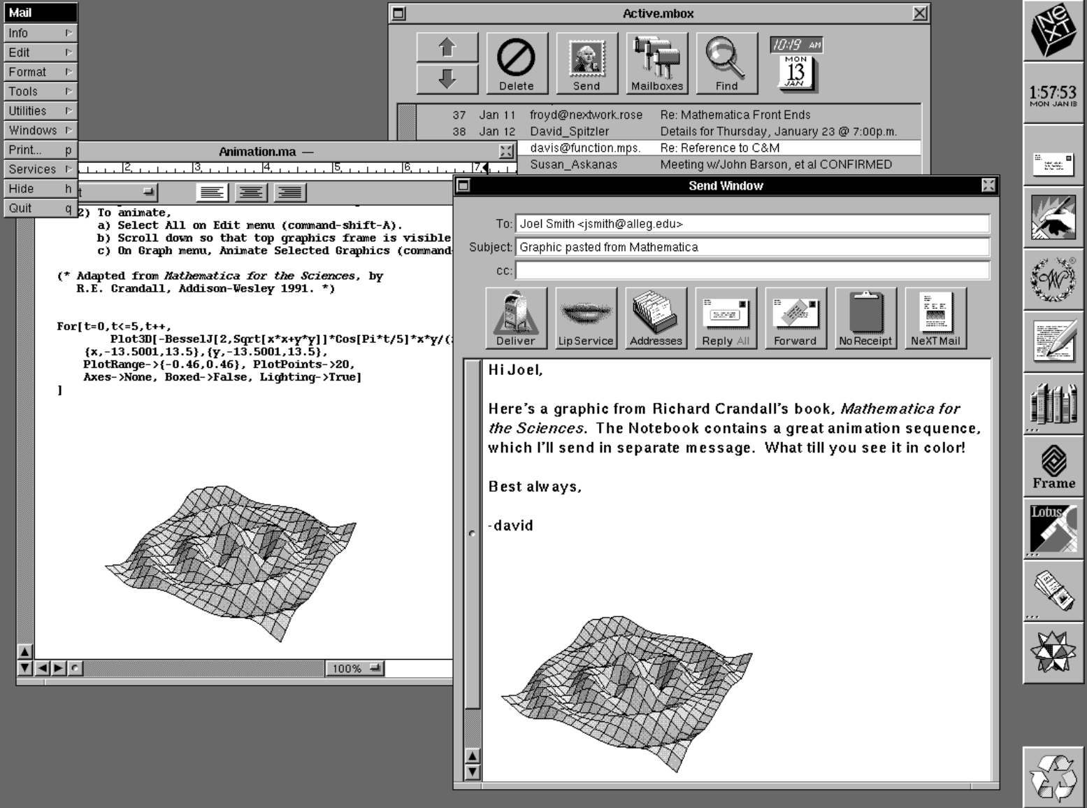
Task: Delete the selected message
Action: 517,63
